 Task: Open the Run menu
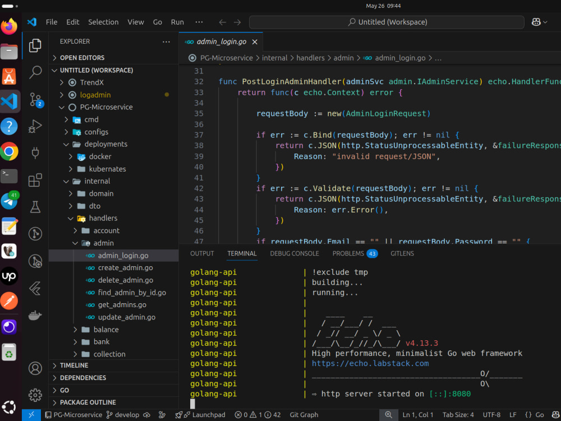pyautogui.click(x=177, y=22)
